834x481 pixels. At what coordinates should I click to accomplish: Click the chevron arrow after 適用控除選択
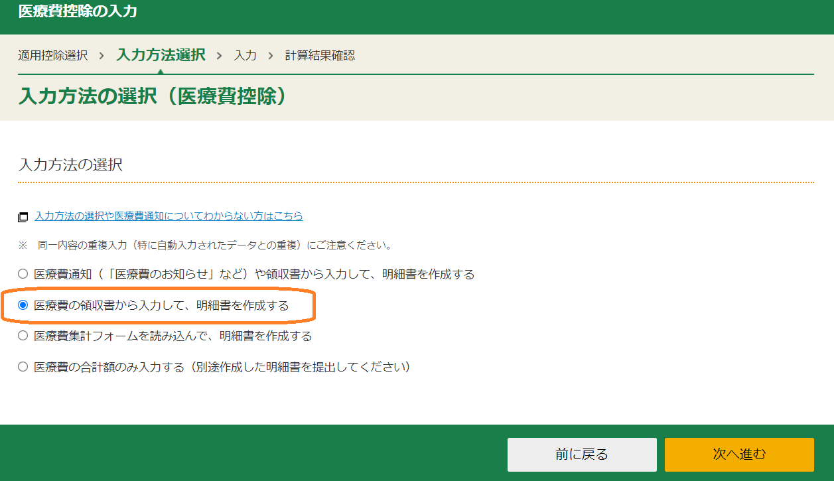pos(102,56)
